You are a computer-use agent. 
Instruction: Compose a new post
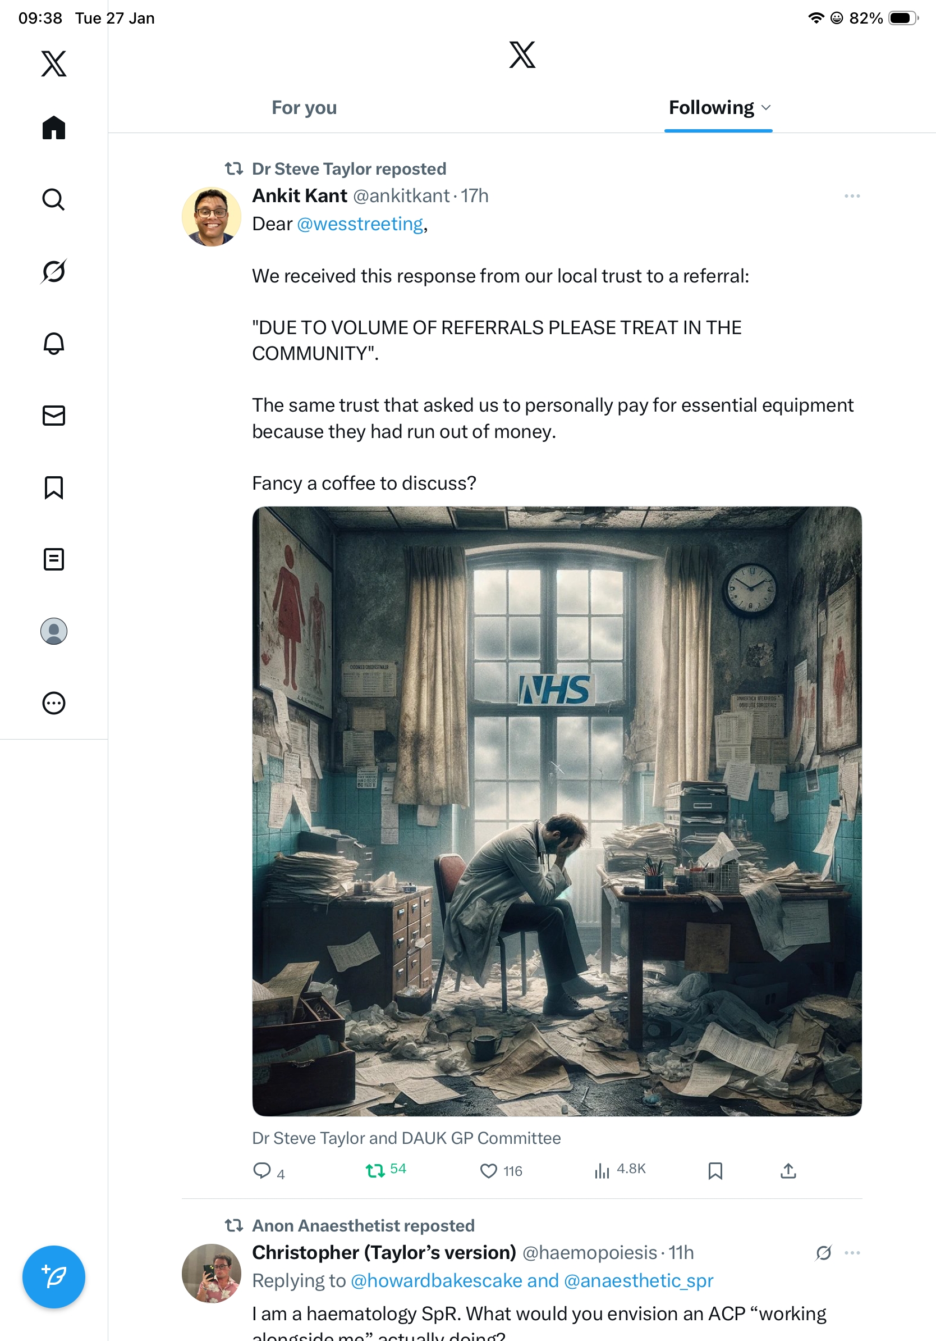[x=54, y=1277]
